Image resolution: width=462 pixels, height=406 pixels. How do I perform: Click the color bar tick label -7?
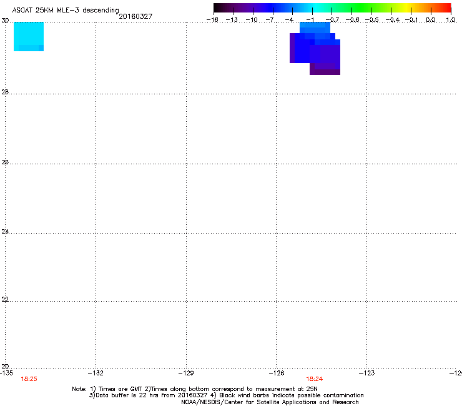tap(270, 20)
